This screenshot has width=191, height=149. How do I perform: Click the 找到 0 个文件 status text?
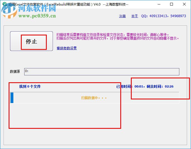pyautogui.click(x=30, y=86)
